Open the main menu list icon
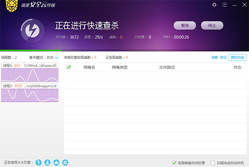The image size is (249, 167). point(224,5)
